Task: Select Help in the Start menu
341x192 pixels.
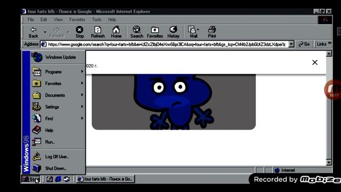Action: point(58,130)
